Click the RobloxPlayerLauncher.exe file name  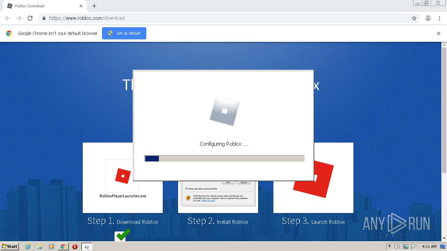coord(123,196)
